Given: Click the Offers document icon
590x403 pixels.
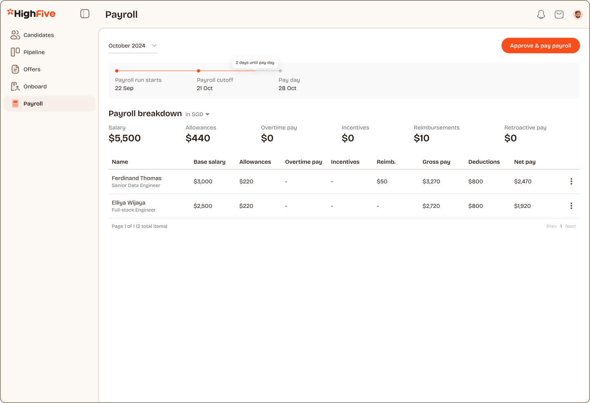Looking at the screenshot, I should click(15, 69).
